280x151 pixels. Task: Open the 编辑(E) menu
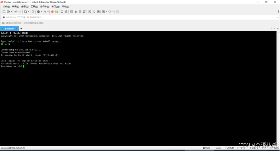(15, 6)
